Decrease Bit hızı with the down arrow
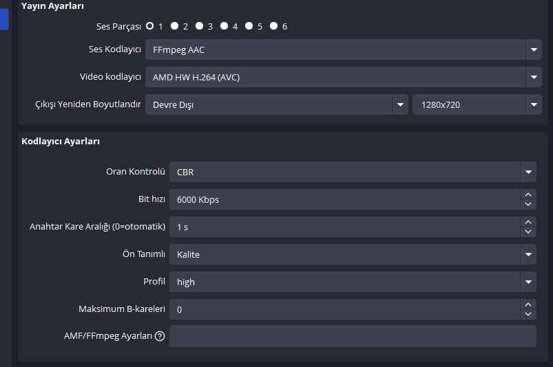 (528, 204)
